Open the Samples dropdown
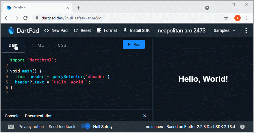The height and width of the screenshot is (133, 254). (225, 30)
